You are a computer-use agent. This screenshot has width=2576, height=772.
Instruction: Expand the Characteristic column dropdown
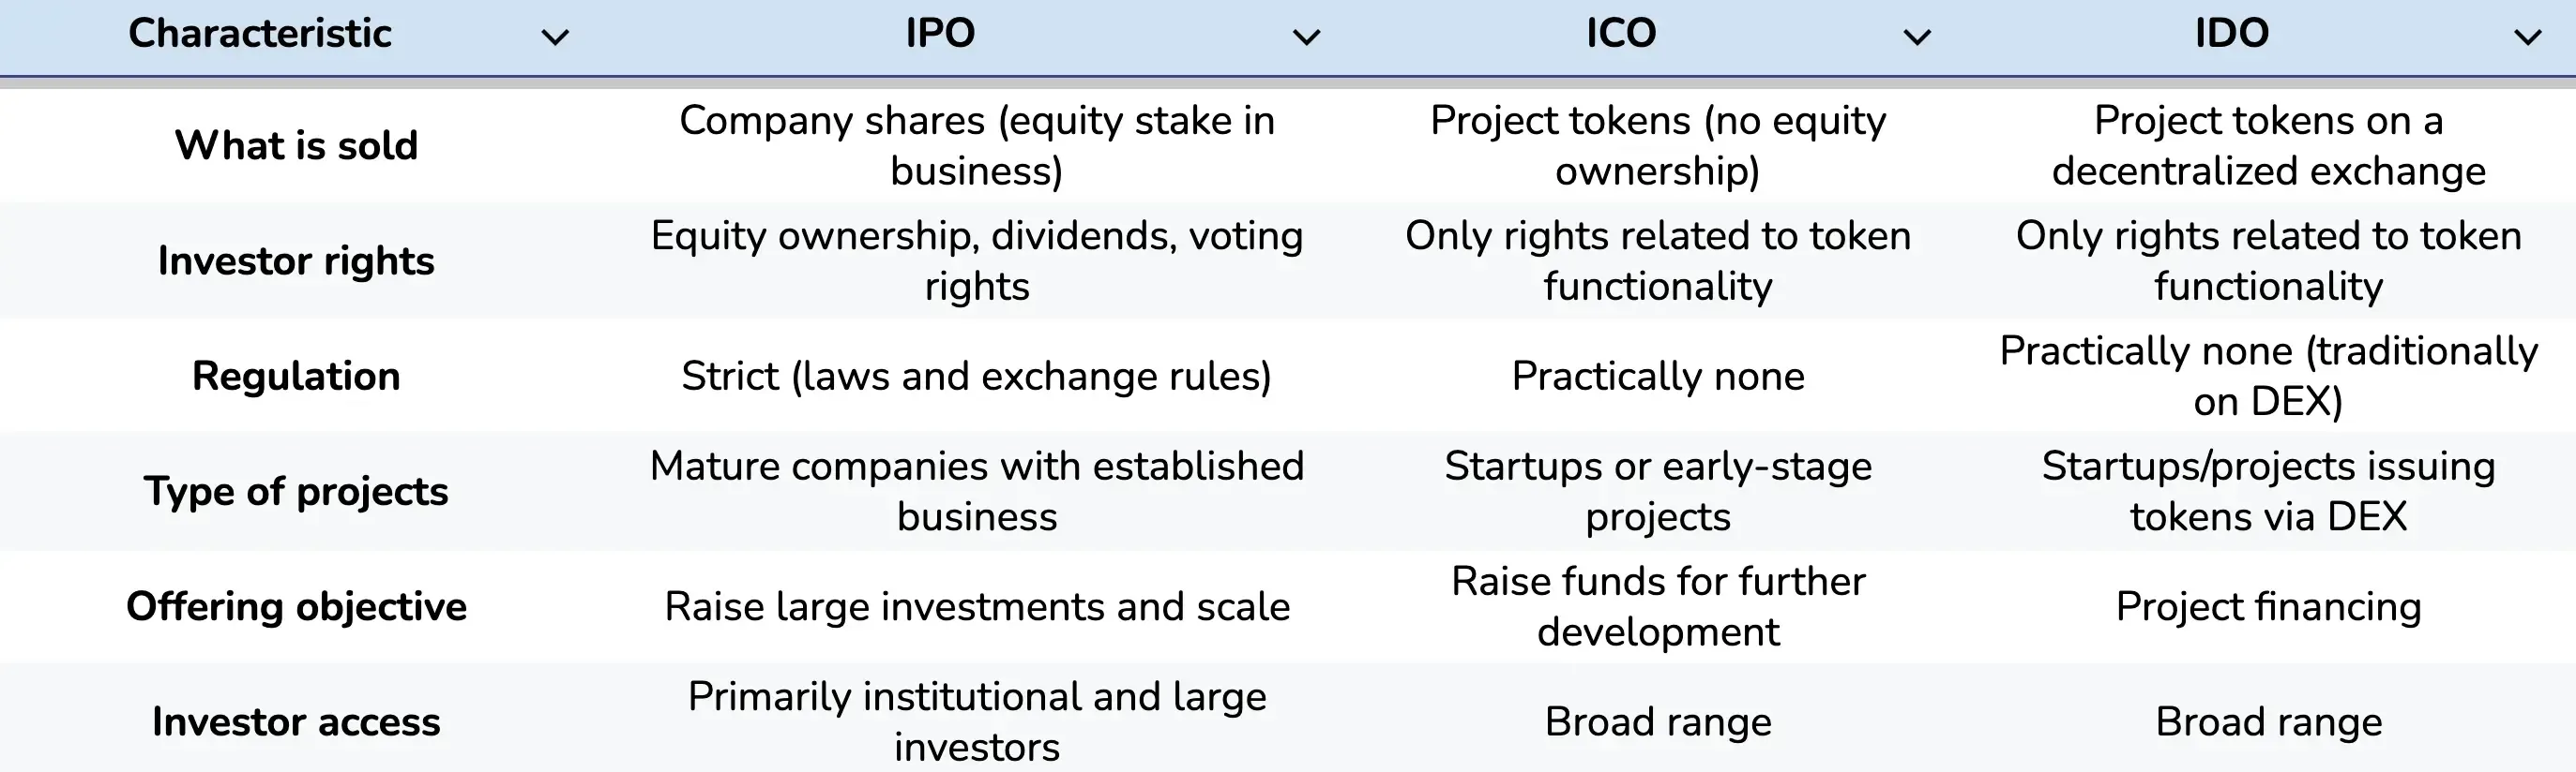554,36
